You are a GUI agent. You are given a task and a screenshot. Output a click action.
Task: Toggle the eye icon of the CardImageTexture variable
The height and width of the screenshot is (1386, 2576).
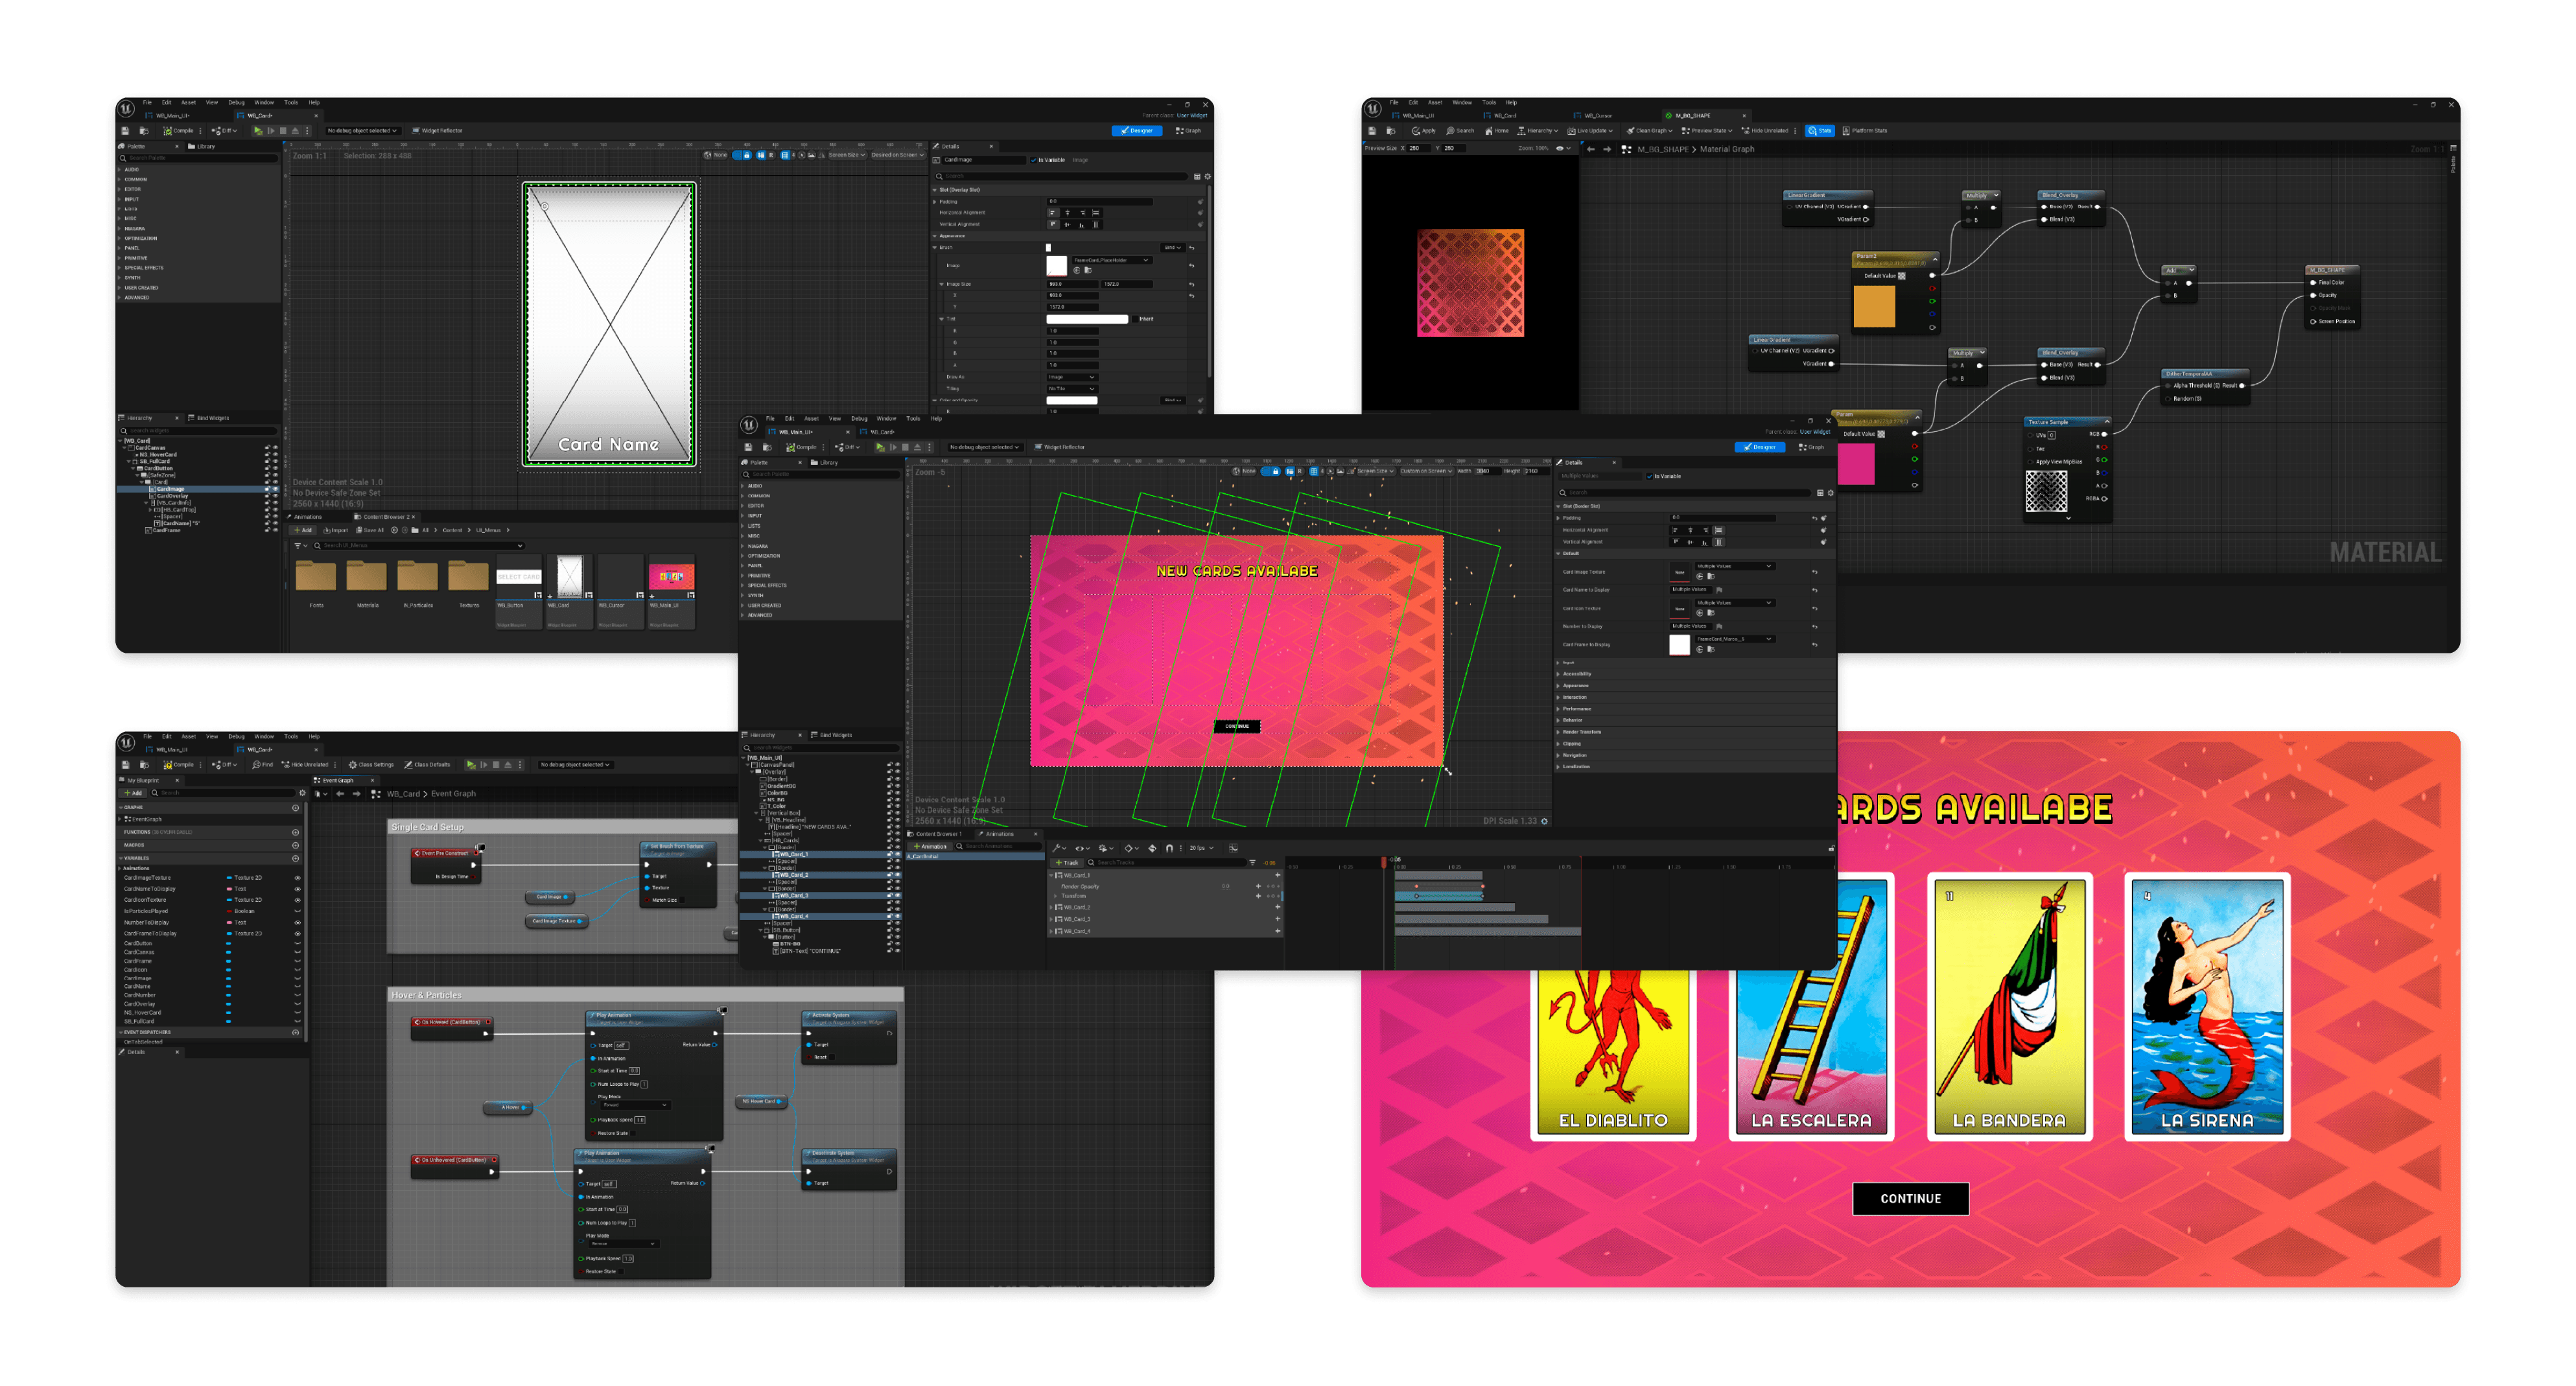click(x=297, y=878)
